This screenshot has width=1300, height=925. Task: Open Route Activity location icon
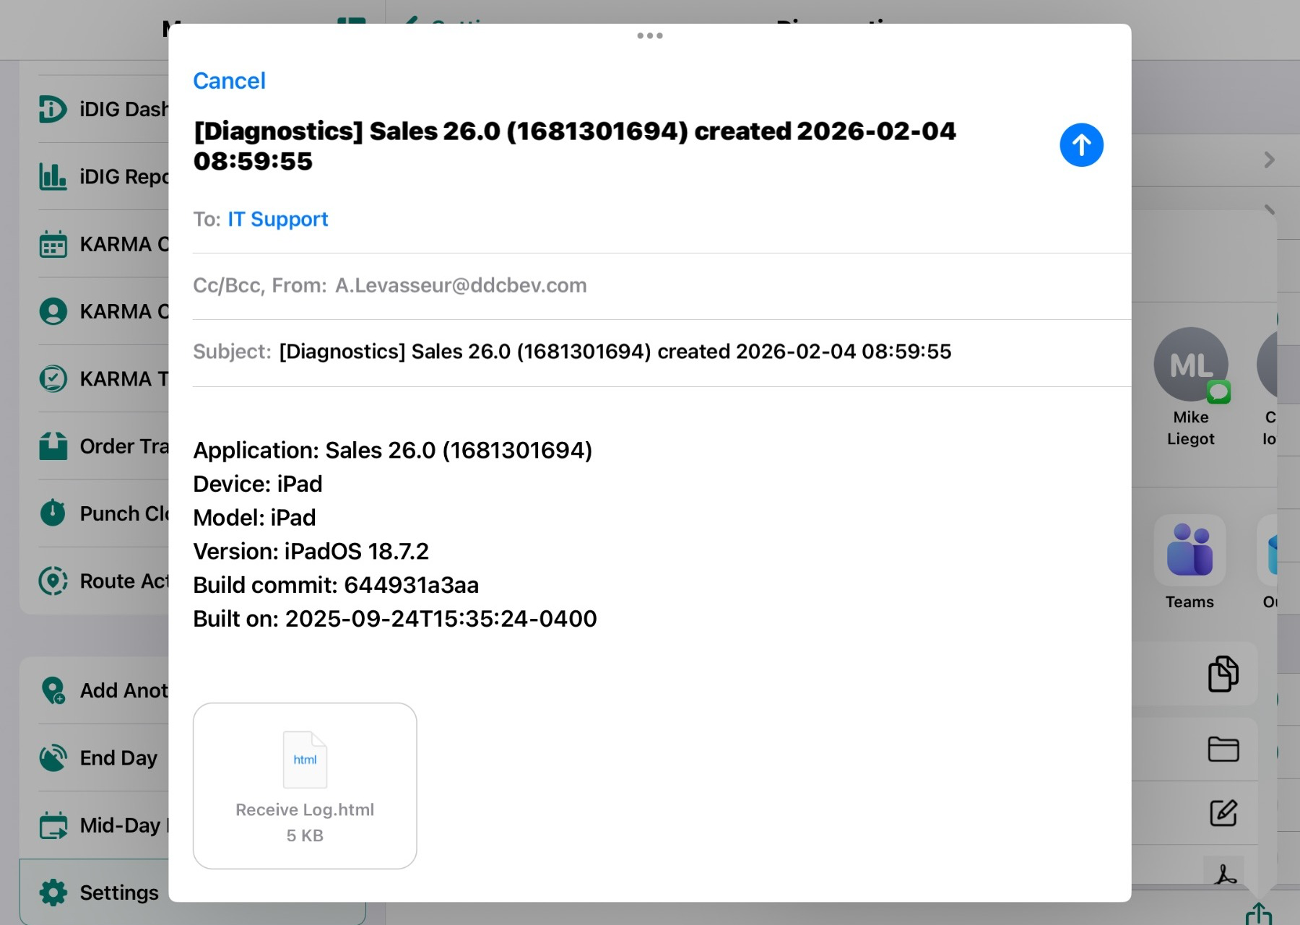pyautogui.click(x=53, y=581)
